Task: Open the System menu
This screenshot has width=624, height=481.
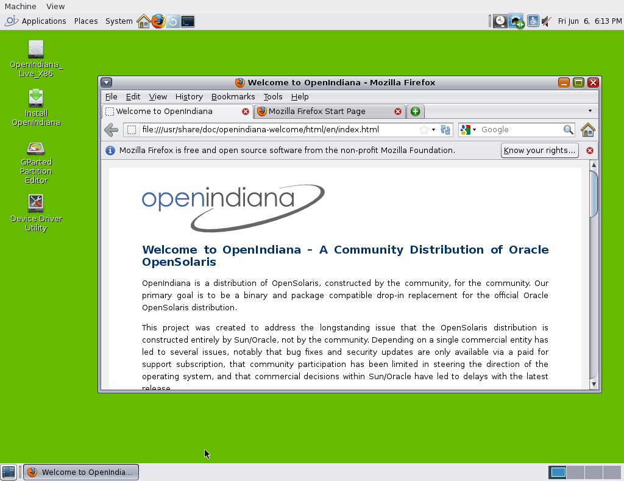Action: [x=119, y=21]
